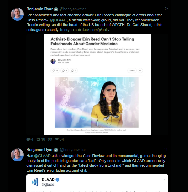Click the GLAAD account name in quoted tweet

click(x=48, y=180)
